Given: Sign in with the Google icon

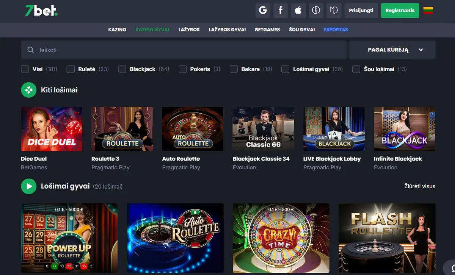Looking at the screenshot, I should pos(263,11).
